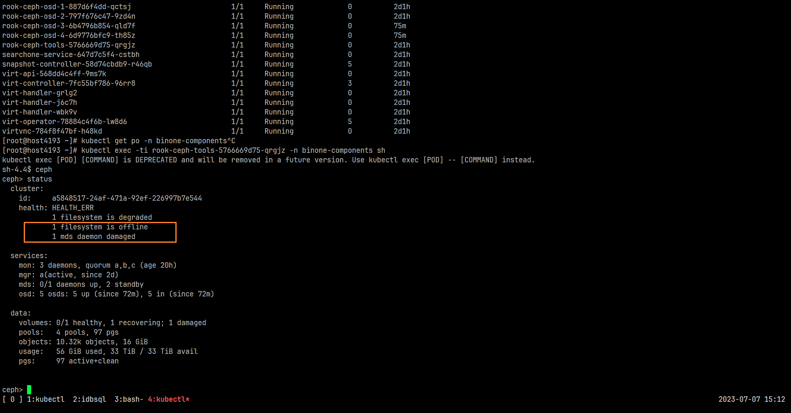Click pod name searchone-service-647d7c5f4-cstbh

click(x=71, y=55)
